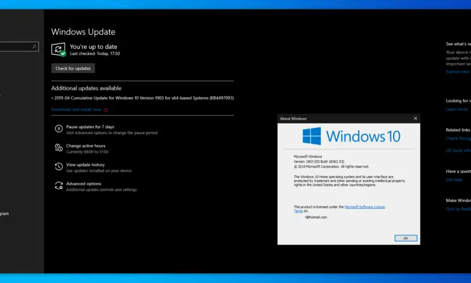Click the KB4497093 cumulative update text
471x283 pixels.
(x=144, y=98)
